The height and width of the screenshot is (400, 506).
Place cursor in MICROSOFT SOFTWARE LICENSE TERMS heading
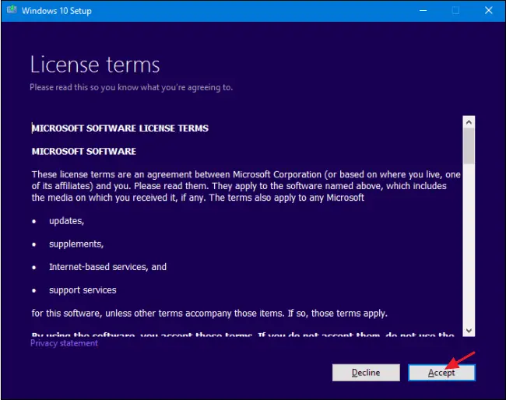(x=120, y=128)
